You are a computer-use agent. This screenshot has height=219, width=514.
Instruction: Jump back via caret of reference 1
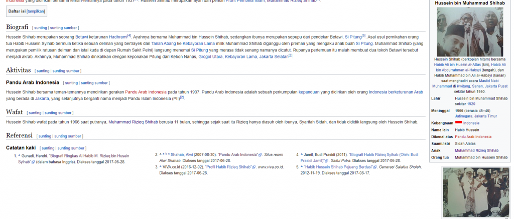click(20, 155)
